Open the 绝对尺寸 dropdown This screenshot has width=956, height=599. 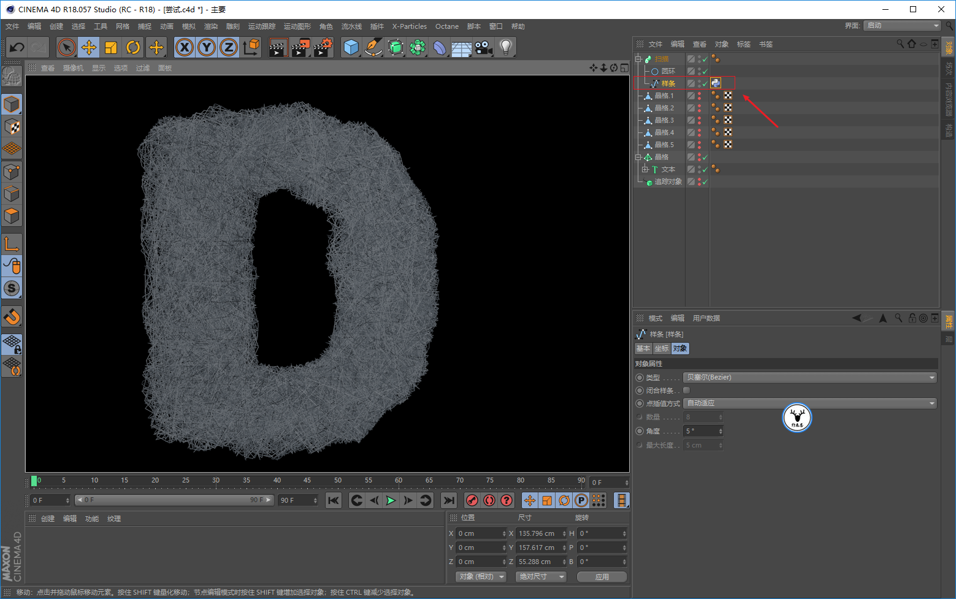pyautogui.click(x=541, y=577)
